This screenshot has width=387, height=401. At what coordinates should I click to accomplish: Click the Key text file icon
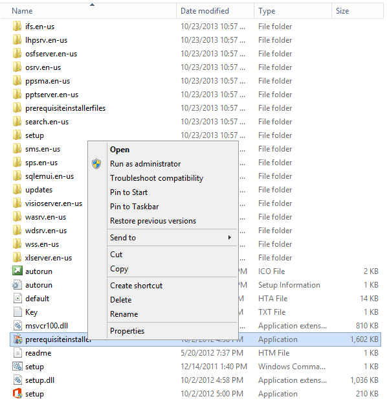[17, 312]
